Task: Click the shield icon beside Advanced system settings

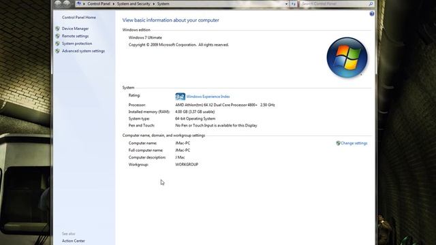Action: coord(57,51)
